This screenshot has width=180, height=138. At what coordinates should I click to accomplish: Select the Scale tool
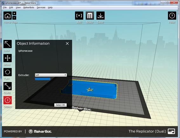coord(8,86)
